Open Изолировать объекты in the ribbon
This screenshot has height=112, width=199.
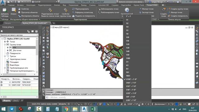pos(29,16)
